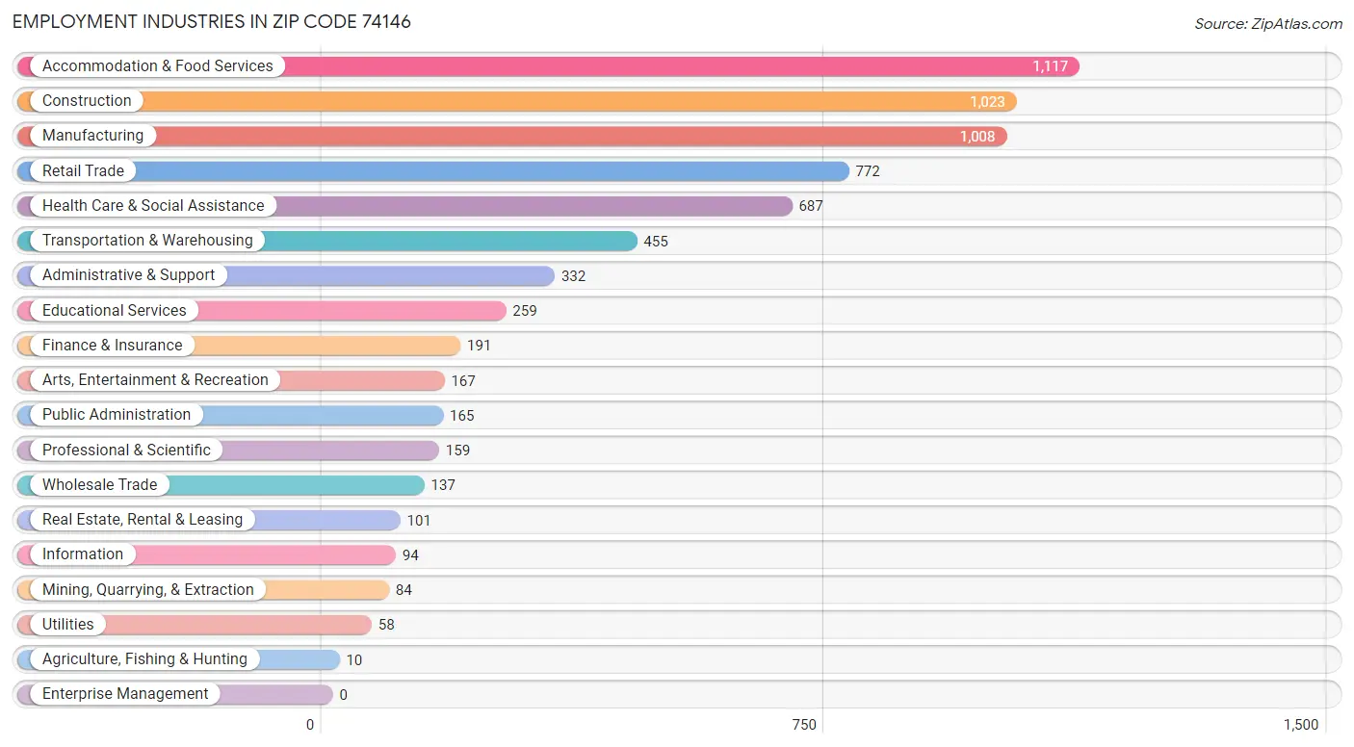Click the 1,008 value on Manufacturing bar
This screenshot has width=1354, height=747.
(977, 137)
